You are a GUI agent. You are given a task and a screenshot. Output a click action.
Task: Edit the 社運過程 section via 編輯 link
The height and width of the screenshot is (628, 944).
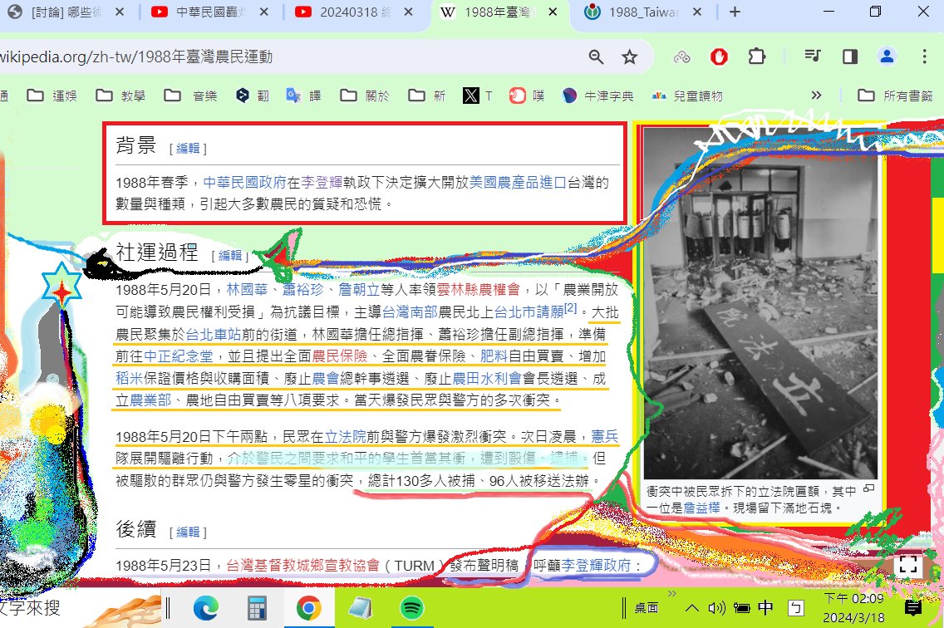pyautogui.click(x=230, y=255)
